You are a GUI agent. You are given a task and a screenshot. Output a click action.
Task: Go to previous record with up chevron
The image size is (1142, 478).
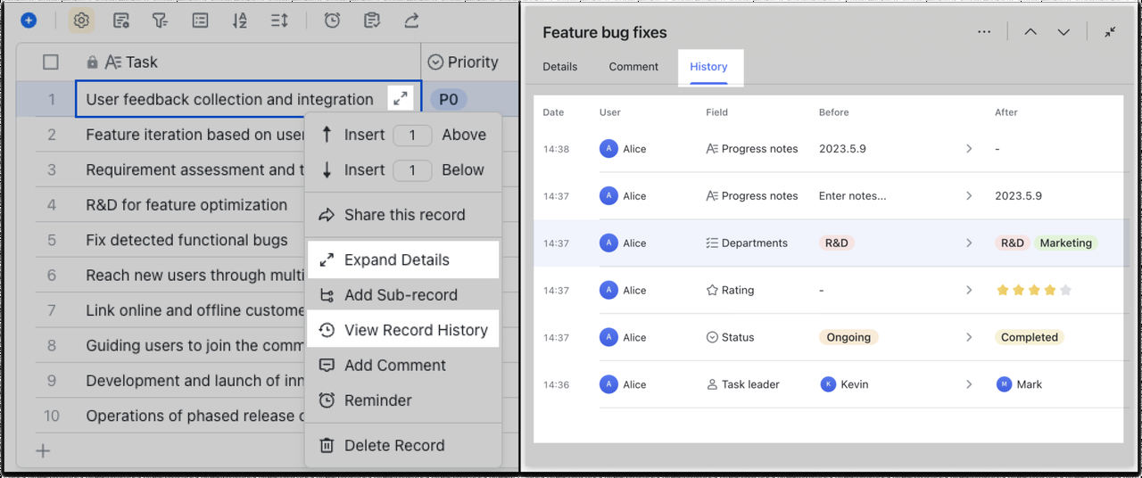(x=1030, y=32)
